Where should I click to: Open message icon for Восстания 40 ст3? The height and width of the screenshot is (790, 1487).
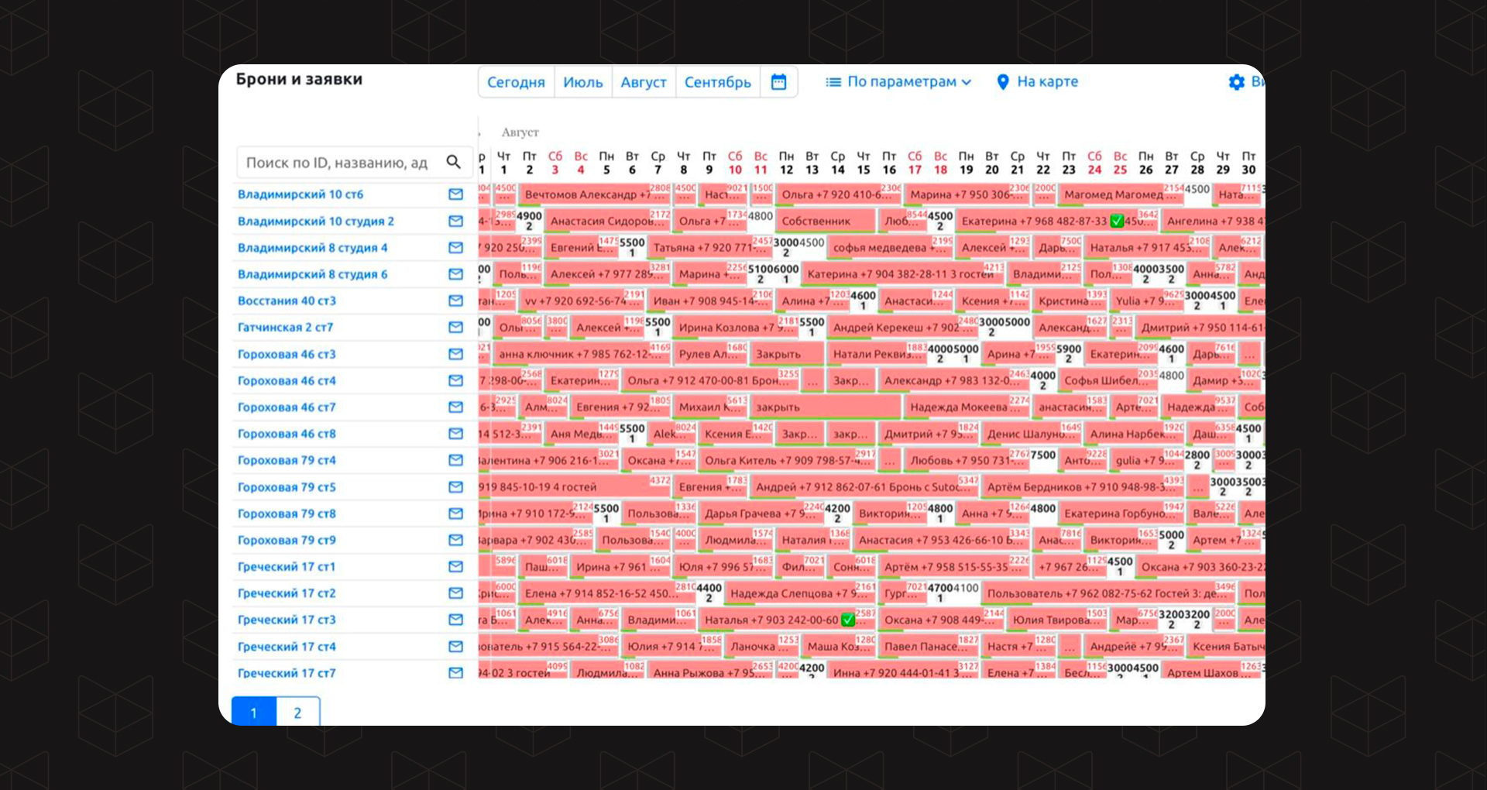[455, 301]
